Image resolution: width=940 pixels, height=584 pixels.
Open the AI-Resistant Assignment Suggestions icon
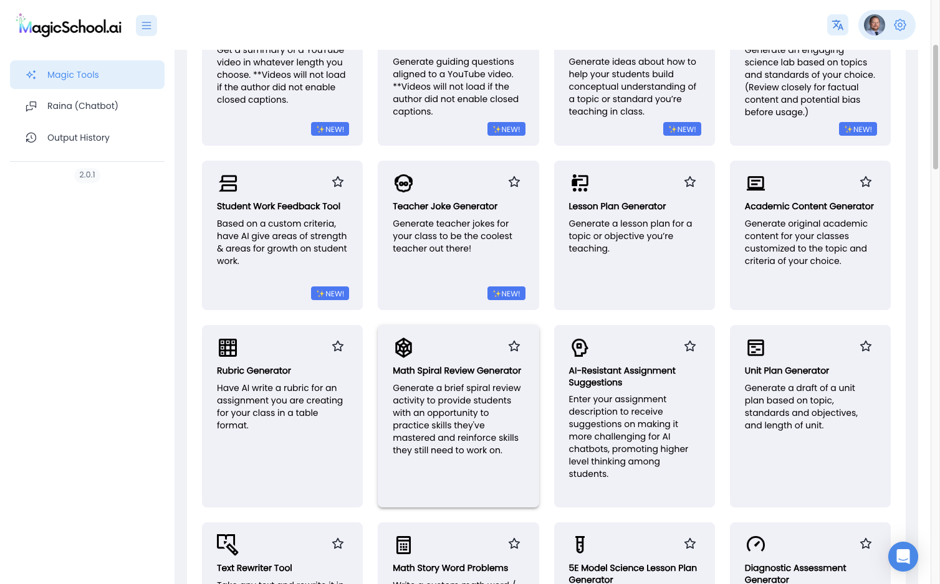pos(580,347)
